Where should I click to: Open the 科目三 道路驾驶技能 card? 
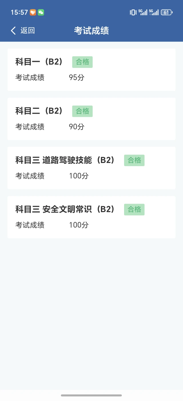(x=91, y=168)
